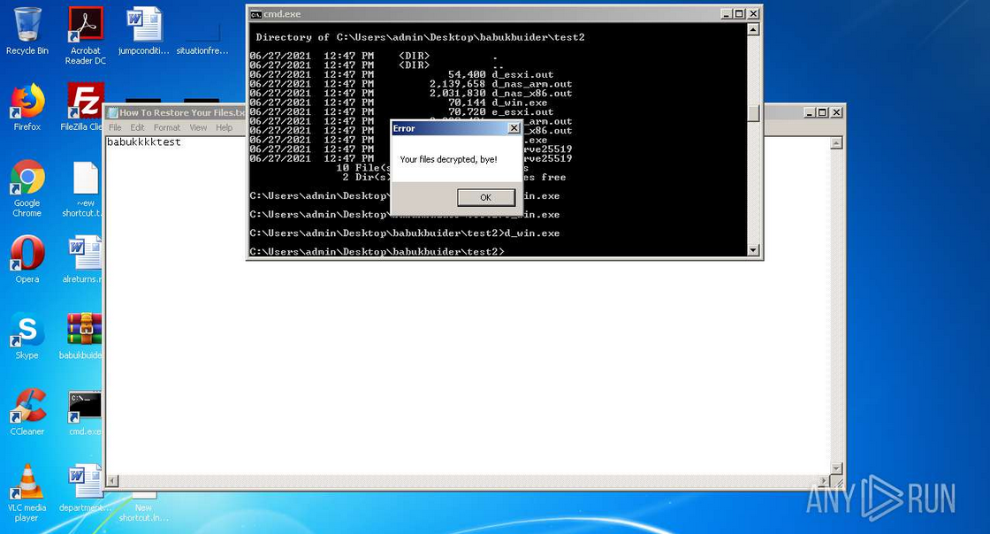Open Skype
The image size is (990, 534).
pyautogui.click(x=26, y=327)
